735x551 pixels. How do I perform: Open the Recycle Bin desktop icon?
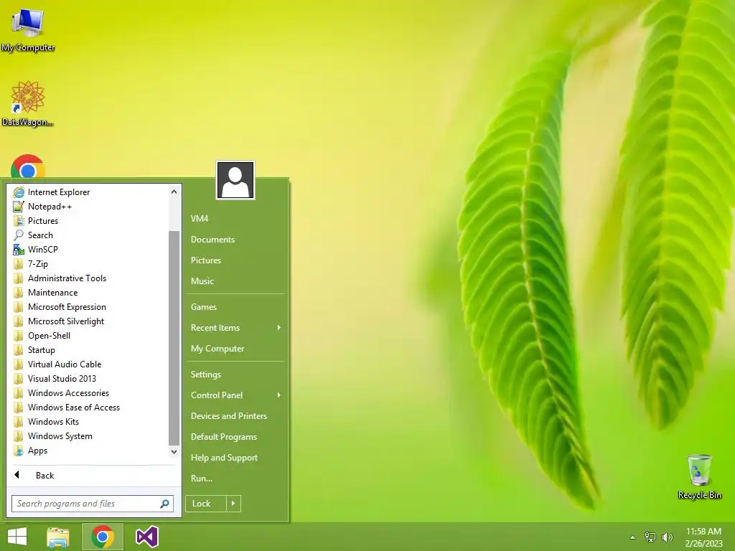pos(699,476)
